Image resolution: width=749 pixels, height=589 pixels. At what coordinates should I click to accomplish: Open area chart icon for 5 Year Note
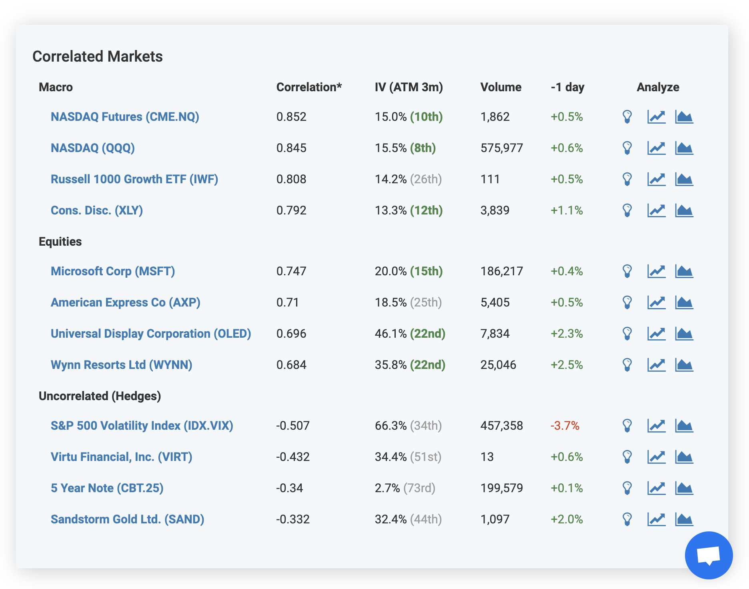point(684,488)
